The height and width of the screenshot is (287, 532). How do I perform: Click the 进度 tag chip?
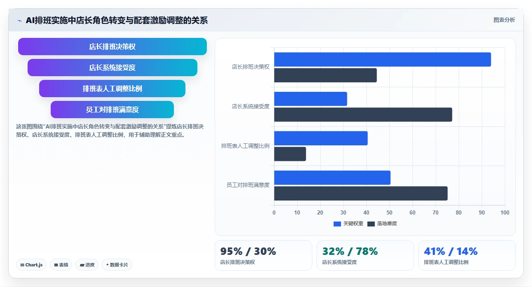(x=87, y=265)
